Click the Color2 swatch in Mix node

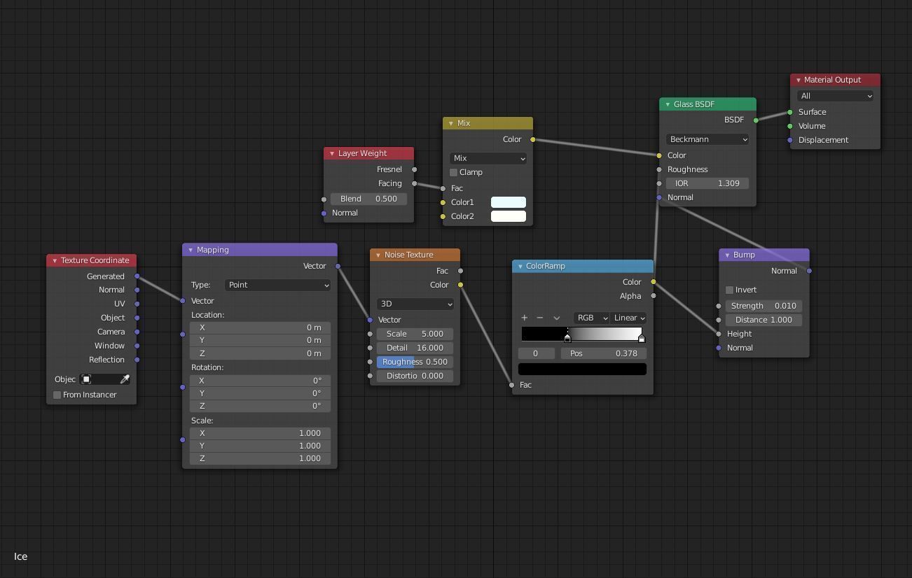pyautogui.click(x=509, y=216)
